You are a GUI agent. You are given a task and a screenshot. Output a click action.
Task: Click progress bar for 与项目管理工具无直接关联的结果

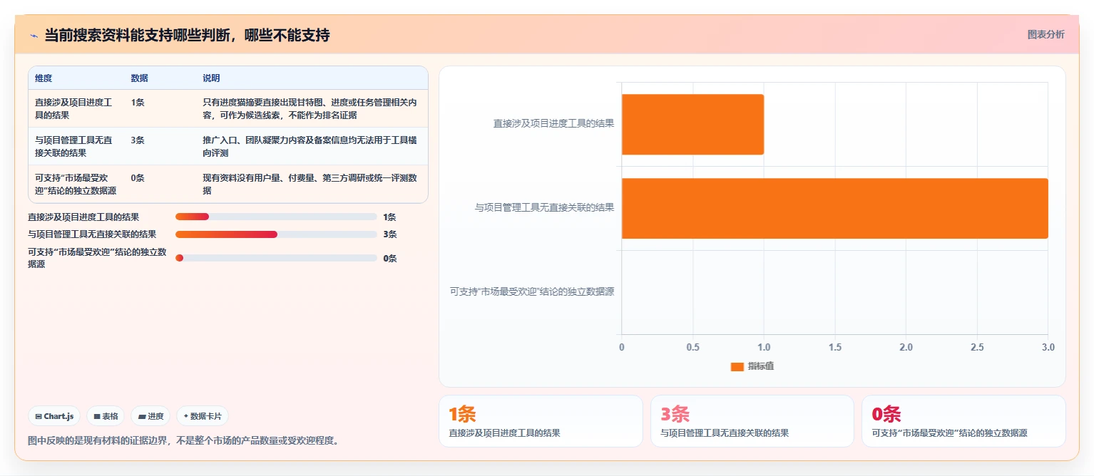pos(276,234)
